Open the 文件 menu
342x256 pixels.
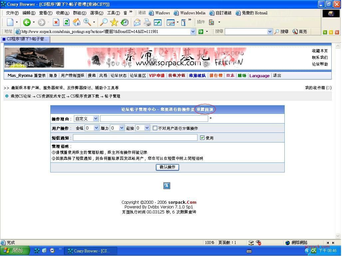pos(12,13)
